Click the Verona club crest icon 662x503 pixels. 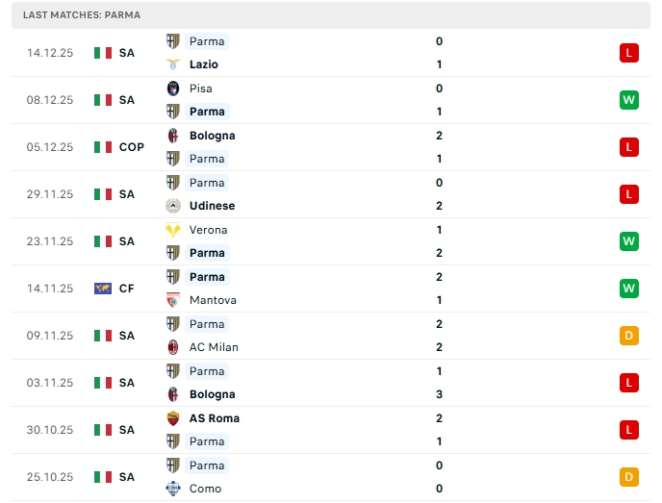173,230
